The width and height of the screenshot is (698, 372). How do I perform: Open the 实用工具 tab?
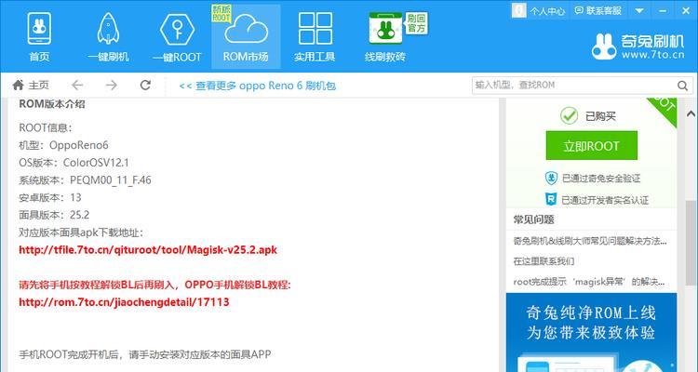click(x=315, y=37)
